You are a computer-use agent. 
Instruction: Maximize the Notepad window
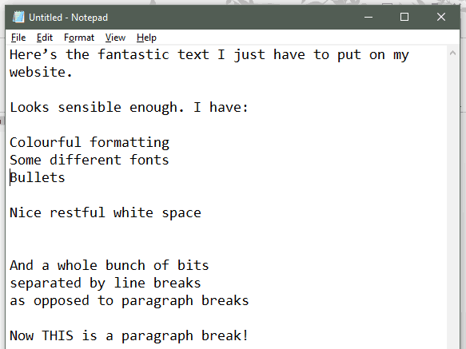pyautogui.click(x=404, y=17)
